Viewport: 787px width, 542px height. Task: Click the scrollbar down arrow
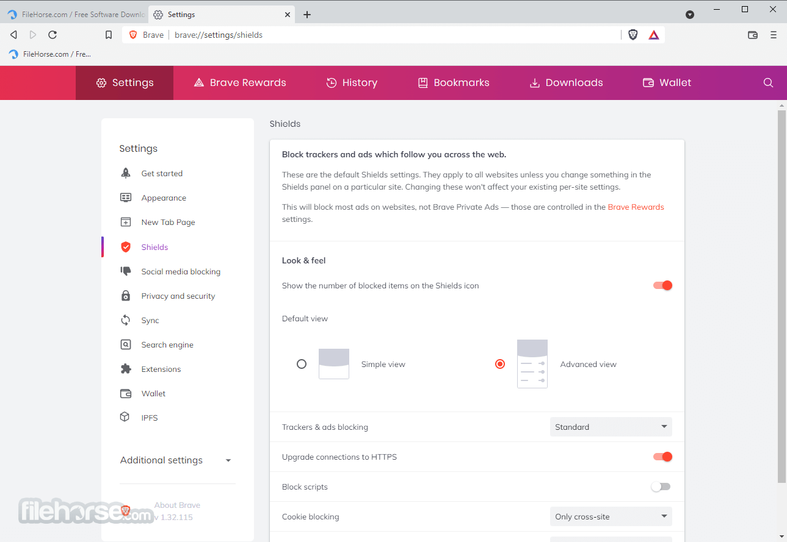(x=782, y=537)
